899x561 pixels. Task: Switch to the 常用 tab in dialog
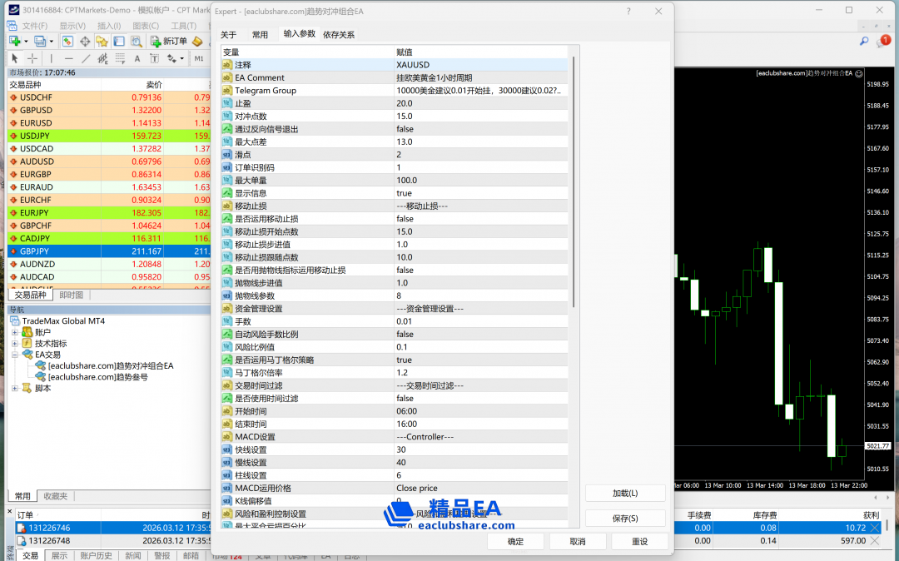point(260,35)
